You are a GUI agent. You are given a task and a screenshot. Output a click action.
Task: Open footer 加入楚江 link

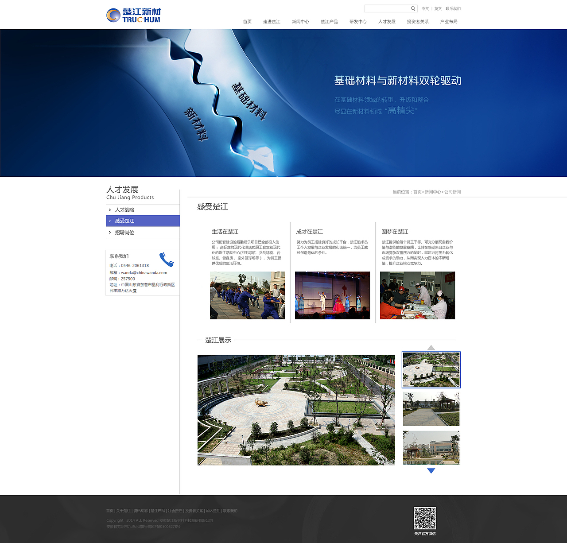213,511
